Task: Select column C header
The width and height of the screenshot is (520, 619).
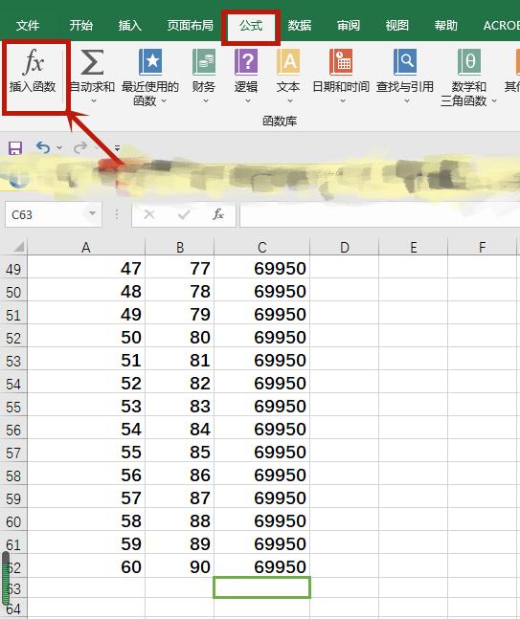Action: (x=261, y=247)
